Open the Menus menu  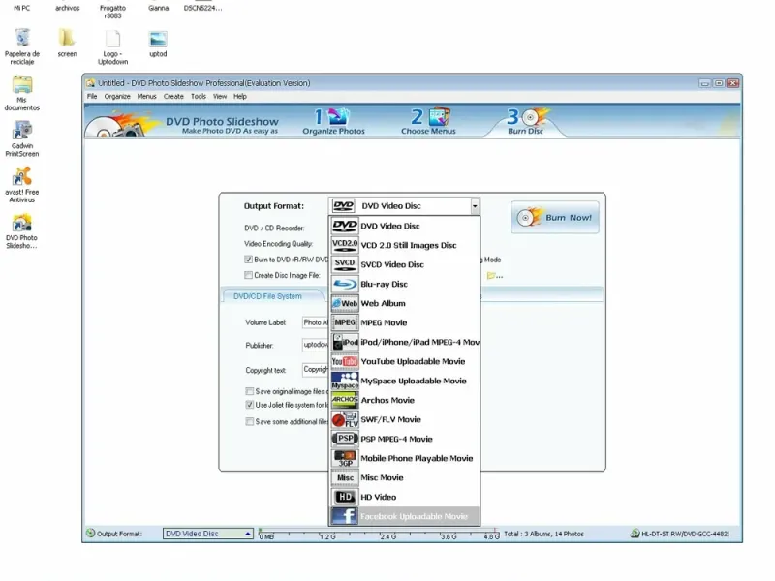click(146, 96)
